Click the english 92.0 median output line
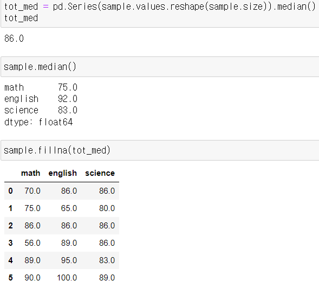319x287 pixels. point(41,99)
